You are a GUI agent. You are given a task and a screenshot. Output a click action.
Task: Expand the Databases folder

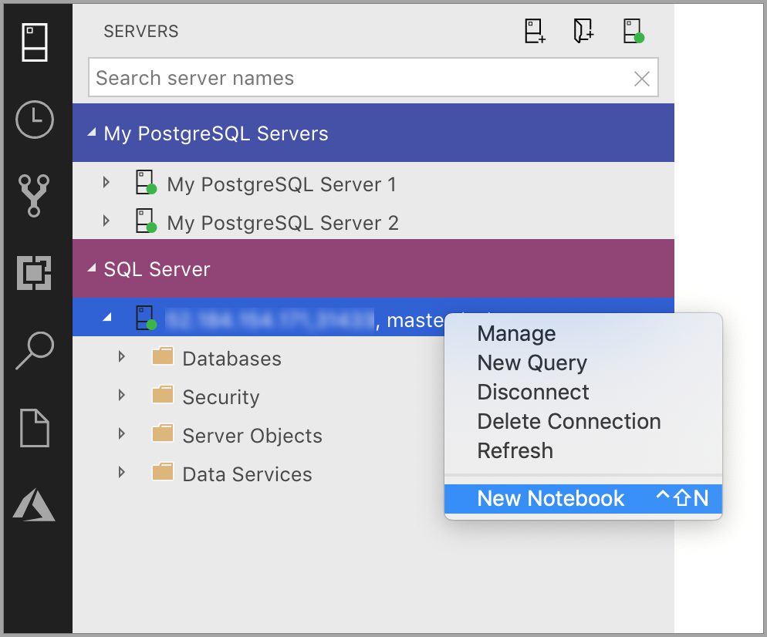tap(122, 357)
